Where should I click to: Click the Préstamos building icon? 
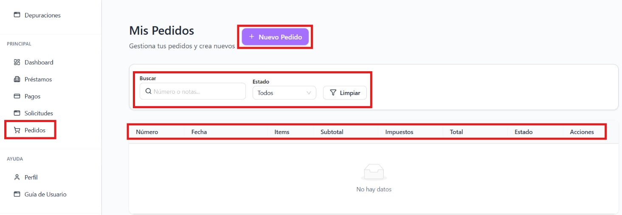pos(17,79)
